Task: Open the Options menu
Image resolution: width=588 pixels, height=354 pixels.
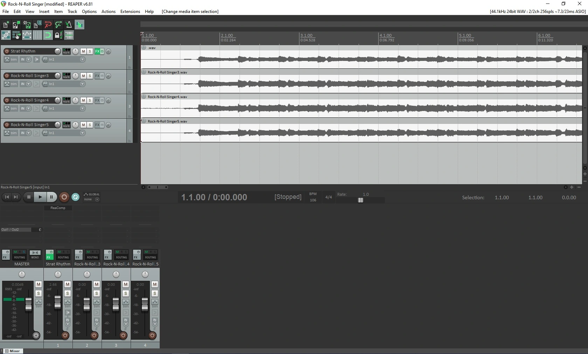Action: pos(89,12)
